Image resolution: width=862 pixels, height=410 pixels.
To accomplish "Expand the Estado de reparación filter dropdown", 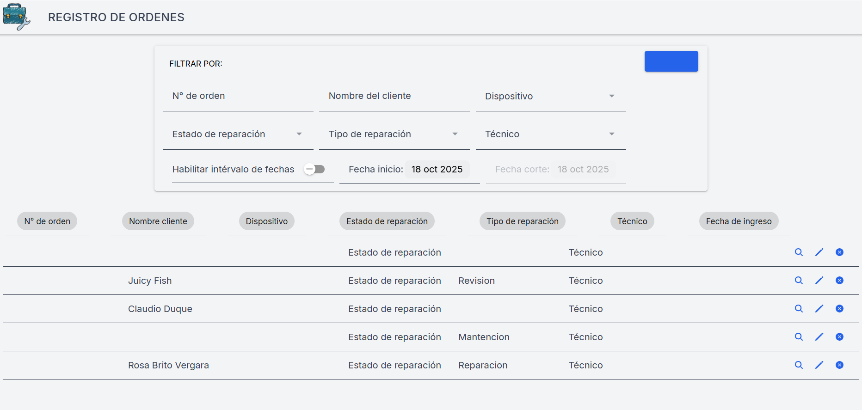I will (x=238, y=135).
